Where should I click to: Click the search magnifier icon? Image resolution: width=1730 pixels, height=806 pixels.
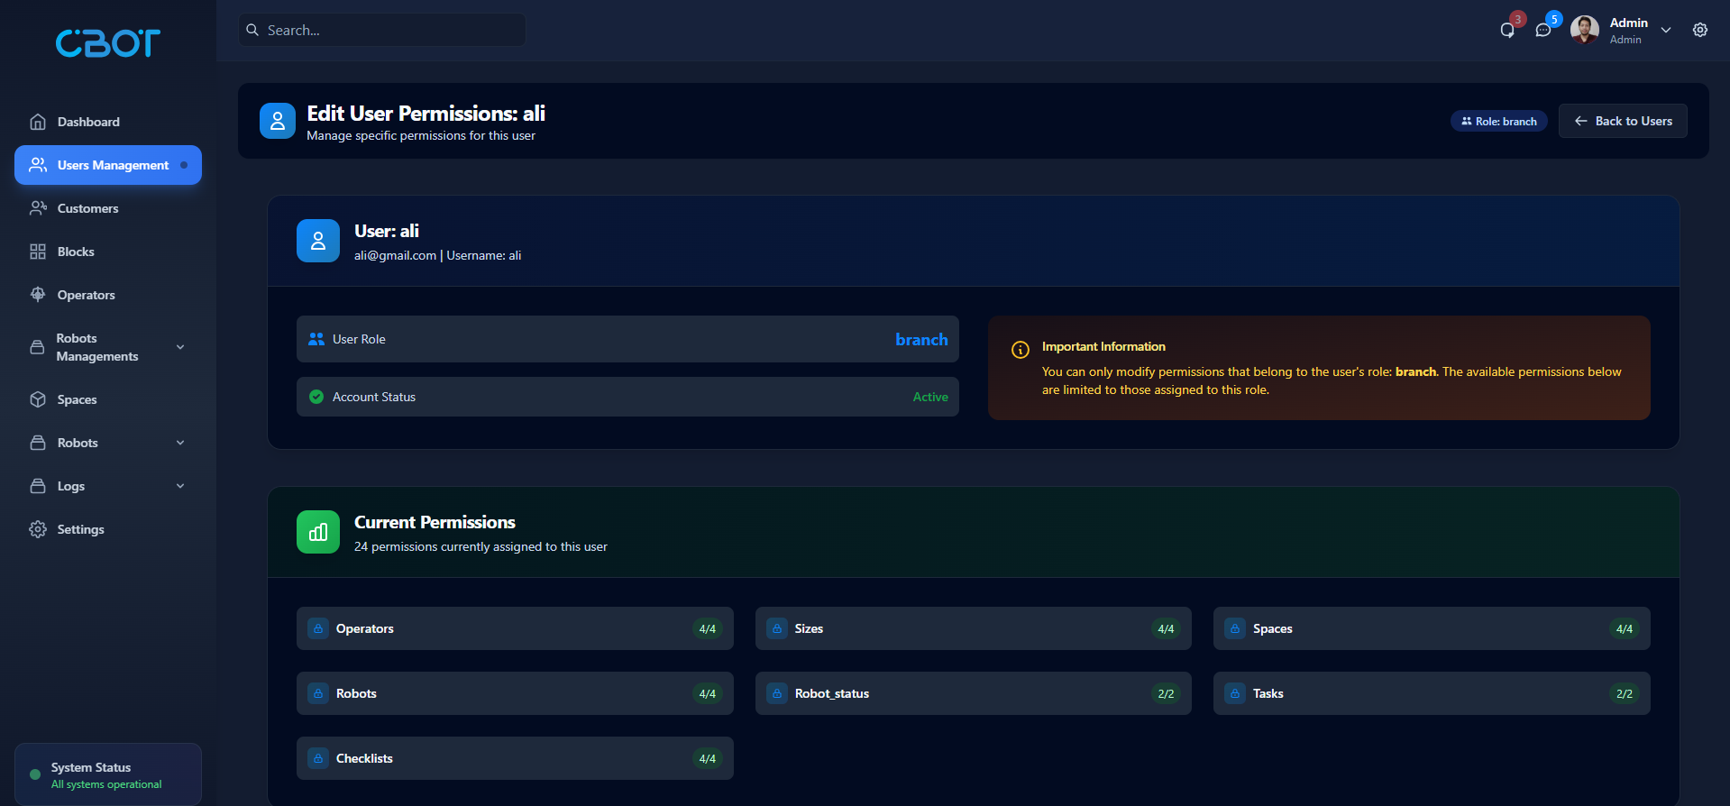coord(252,30)
